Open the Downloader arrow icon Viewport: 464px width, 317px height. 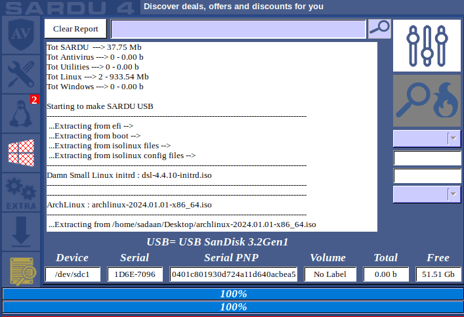[x=21, y=232]
